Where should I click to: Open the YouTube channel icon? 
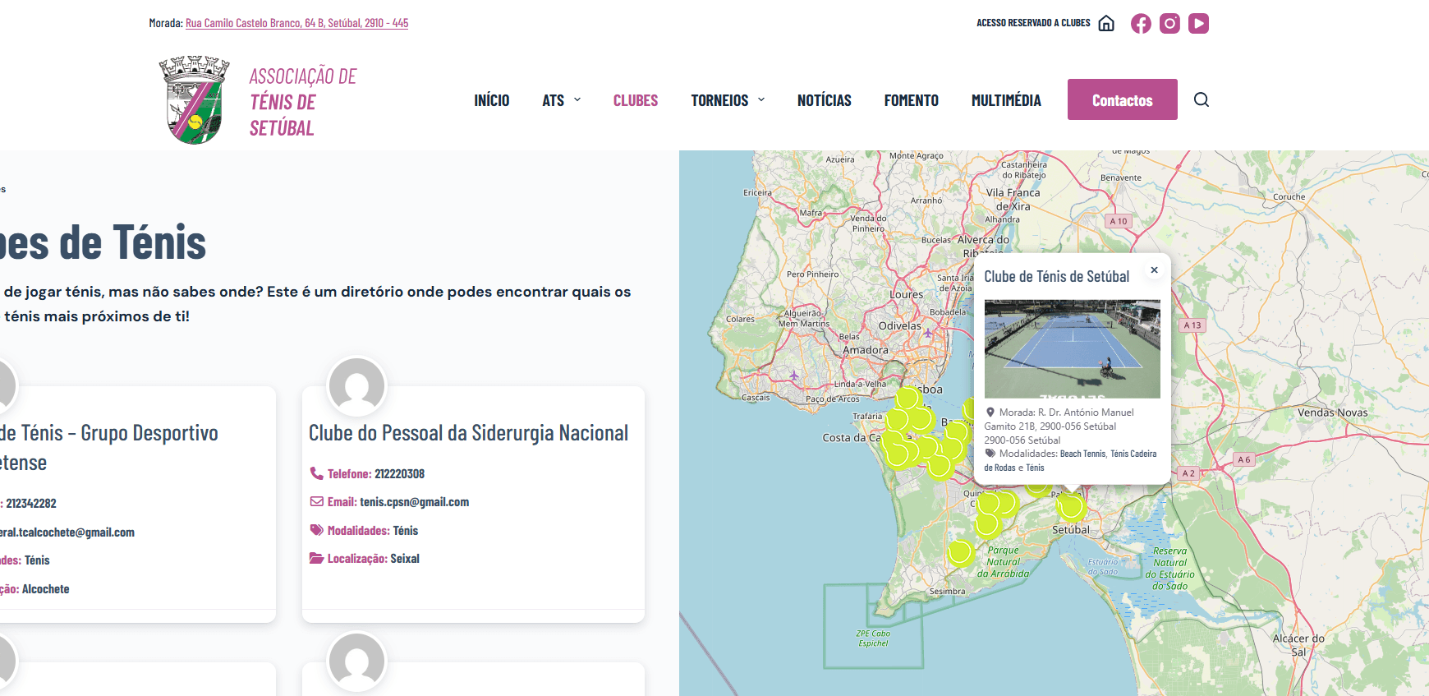pyautogui.click(x=1198, y=24)
